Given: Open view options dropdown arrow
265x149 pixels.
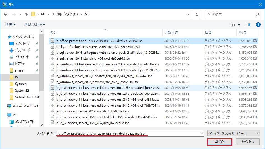Looking at the screenshot, I should coord(239,25).
